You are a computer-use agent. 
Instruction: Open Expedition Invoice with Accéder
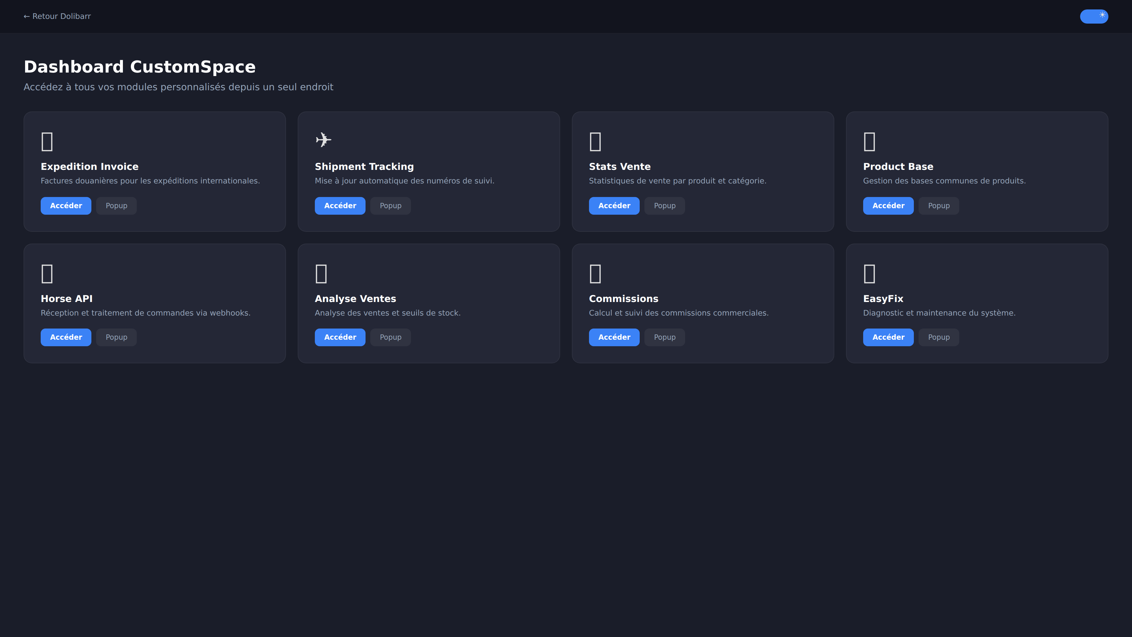click(66, 206)
